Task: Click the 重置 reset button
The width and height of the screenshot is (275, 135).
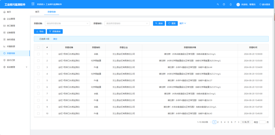Action: (172, 23)
